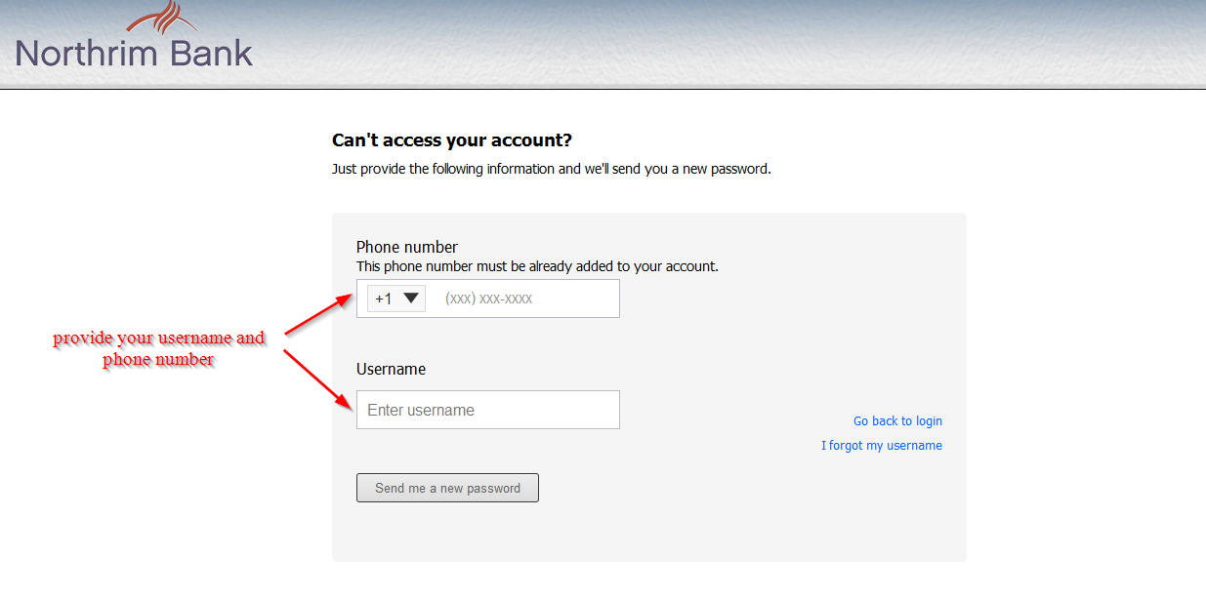Follow the Go back to login link

(x=897, y=421)
